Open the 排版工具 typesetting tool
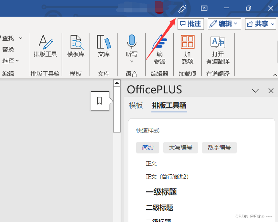Image resolution: width=278 pixels, height=222 pixels. (x=45, y=46)
